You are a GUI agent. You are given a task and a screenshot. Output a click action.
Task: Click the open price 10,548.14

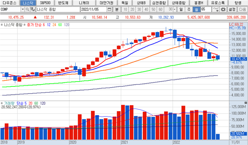point(99,17)
